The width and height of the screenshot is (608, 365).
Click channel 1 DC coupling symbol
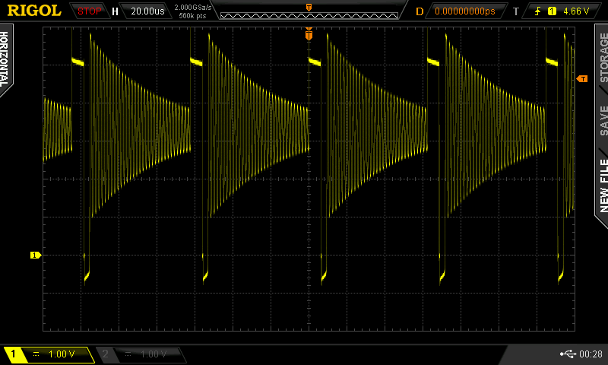tap(36, 354)
